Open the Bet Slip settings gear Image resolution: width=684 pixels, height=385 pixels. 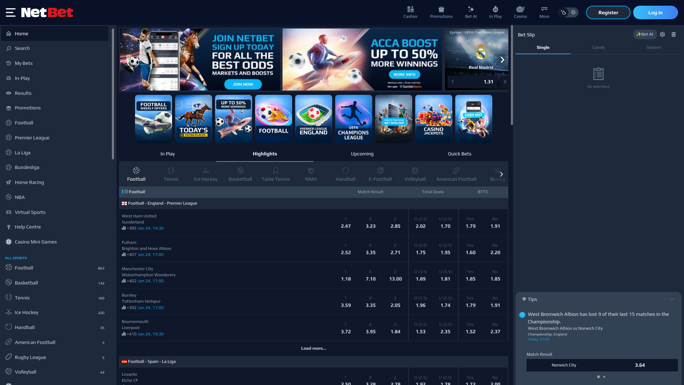[662, 34]
